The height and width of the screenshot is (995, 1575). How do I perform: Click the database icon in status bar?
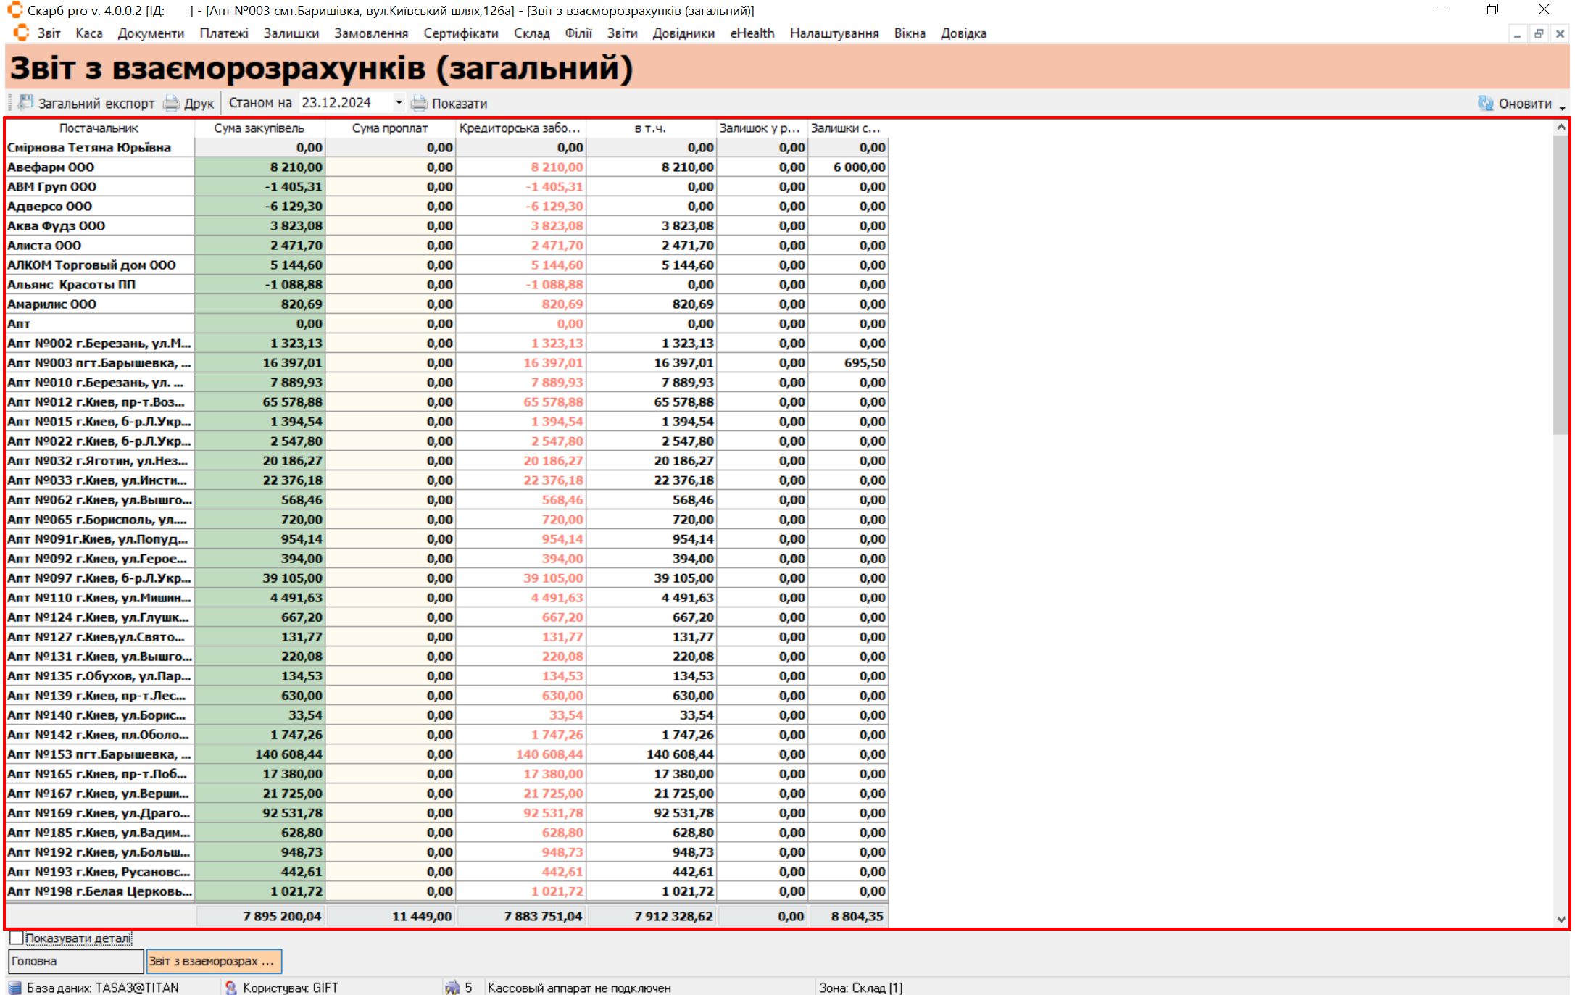pos(14,987)
